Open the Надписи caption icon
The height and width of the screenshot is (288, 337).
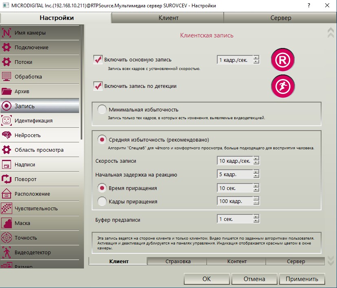pos(7,164)
